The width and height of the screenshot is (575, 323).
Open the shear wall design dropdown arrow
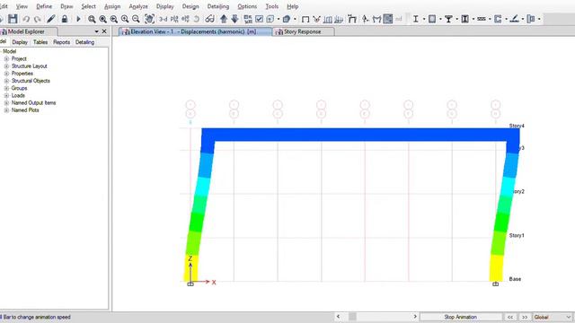pos(506,19)
